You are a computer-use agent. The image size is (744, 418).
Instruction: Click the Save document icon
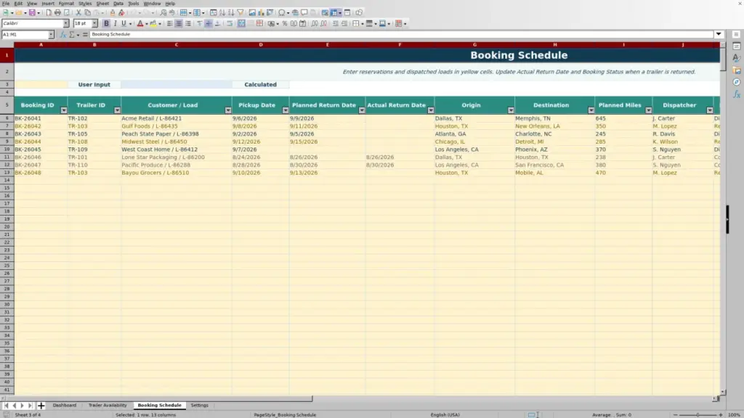tap(32, 13)
